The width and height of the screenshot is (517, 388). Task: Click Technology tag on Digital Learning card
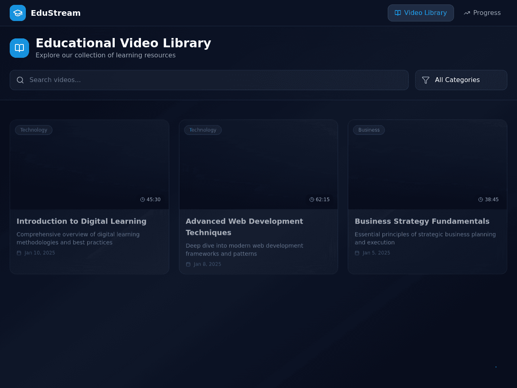34,130
